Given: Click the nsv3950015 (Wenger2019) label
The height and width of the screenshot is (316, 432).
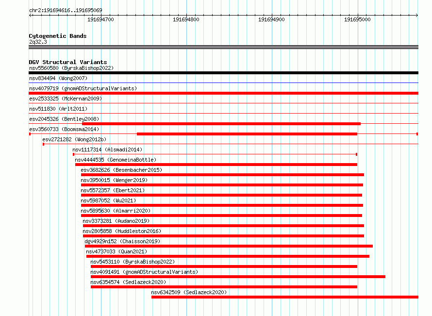Looking at the screenshot, I should [x=114, y=180].
